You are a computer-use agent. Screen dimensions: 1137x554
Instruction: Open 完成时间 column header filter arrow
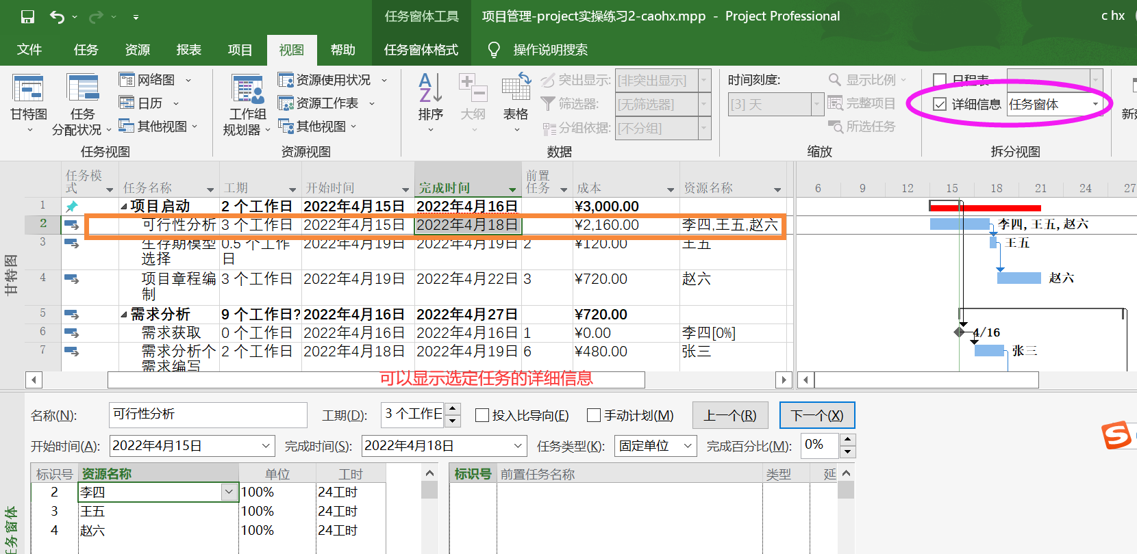point(512,189)
